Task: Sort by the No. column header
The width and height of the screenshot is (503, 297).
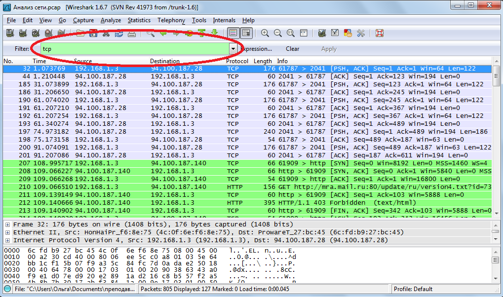Action: (17, 61)
